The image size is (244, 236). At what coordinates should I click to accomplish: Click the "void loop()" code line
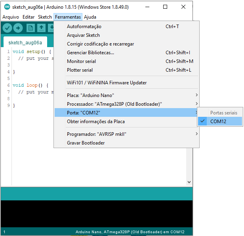pyautogui.click(x=30, y=85)
